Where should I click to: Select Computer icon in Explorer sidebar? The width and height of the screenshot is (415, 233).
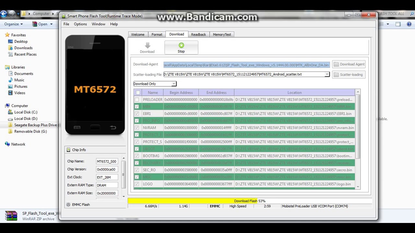click(7, 106)
